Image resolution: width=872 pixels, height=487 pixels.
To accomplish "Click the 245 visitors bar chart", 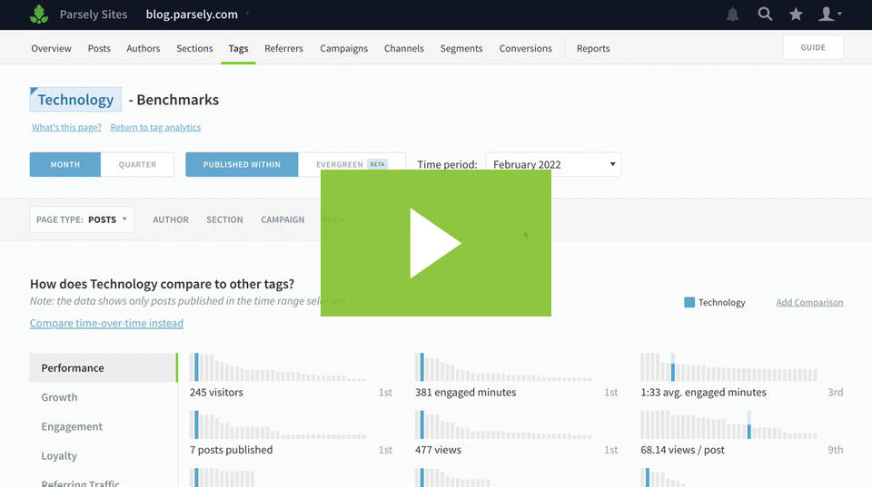I will click(x=278, y=367).
